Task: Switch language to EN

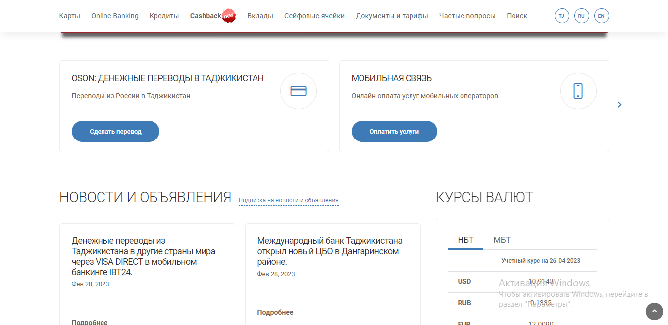Action: click(601, 16)
